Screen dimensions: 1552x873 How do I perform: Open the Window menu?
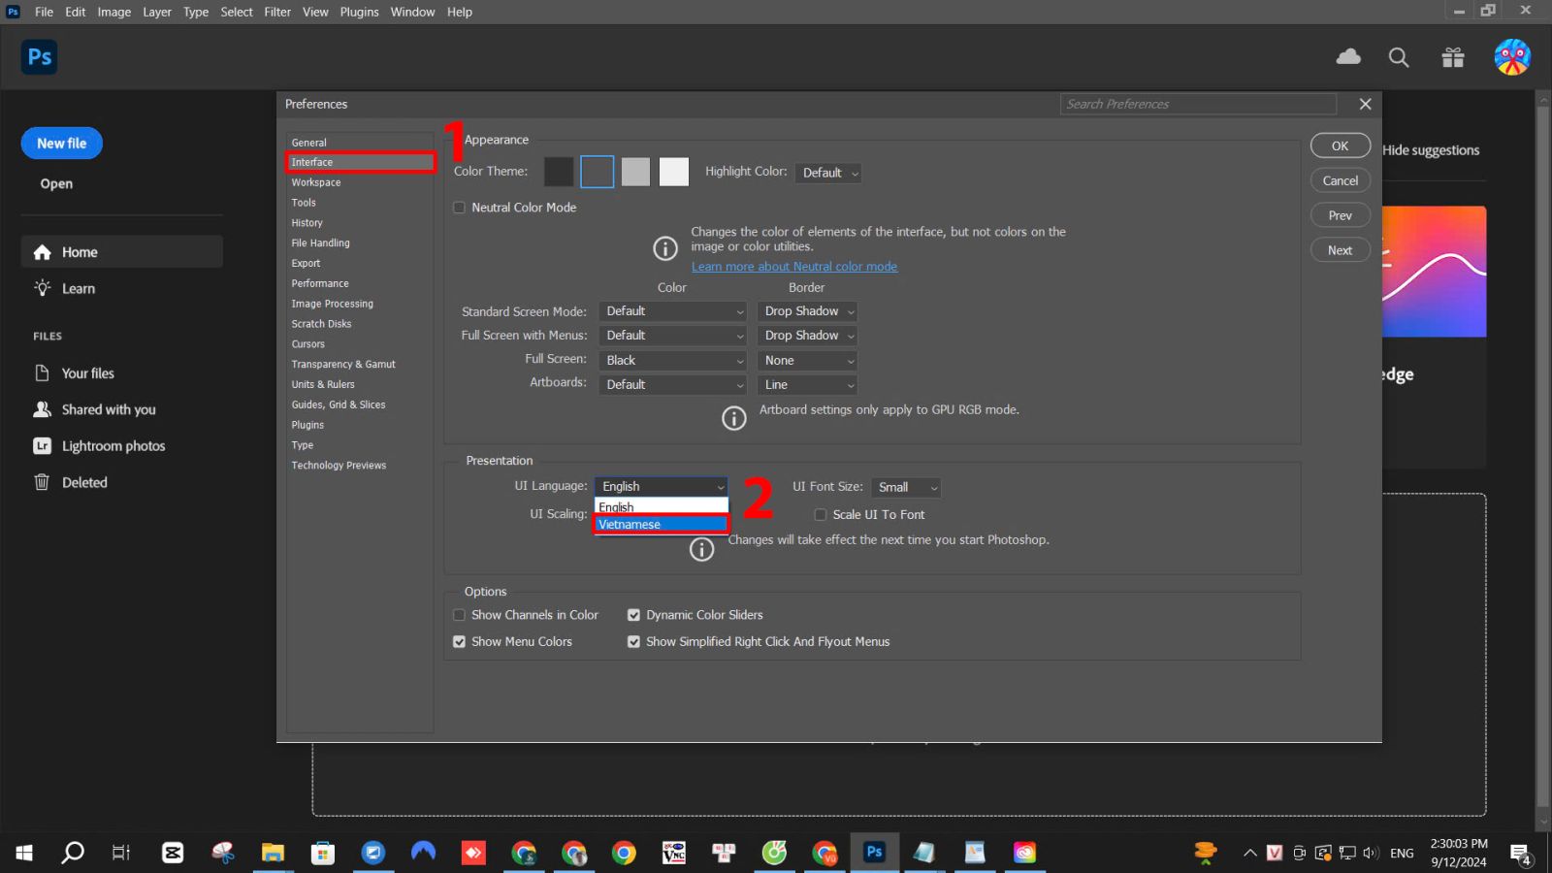[412, 12]
